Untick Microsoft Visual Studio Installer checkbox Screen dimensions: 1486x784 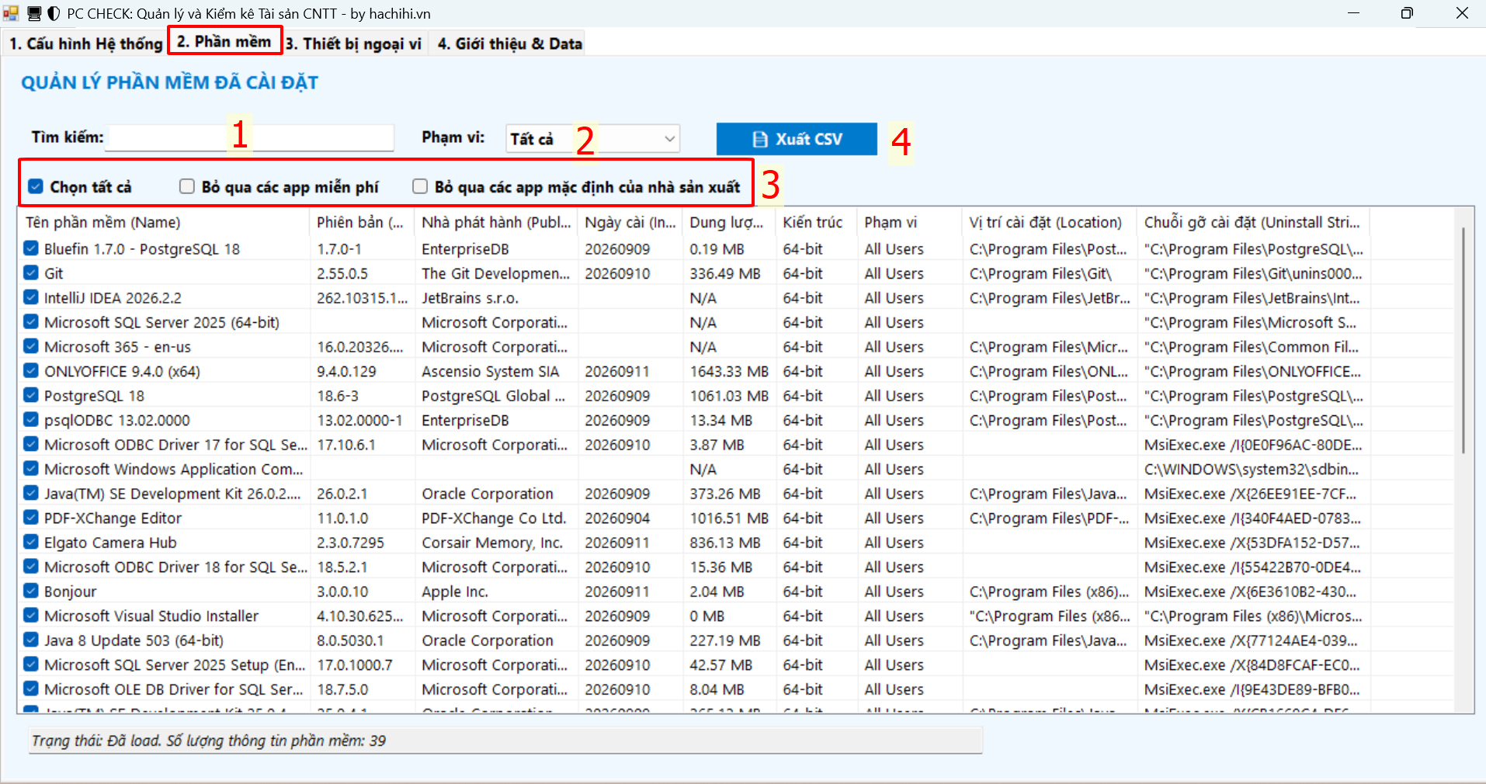[31, 616]
